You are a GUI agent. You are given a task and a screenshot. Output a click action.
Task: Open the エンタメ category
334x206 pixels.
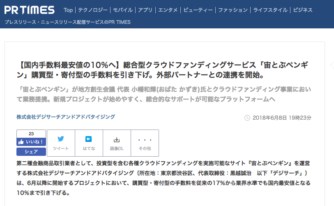click(x=168, y=10)
